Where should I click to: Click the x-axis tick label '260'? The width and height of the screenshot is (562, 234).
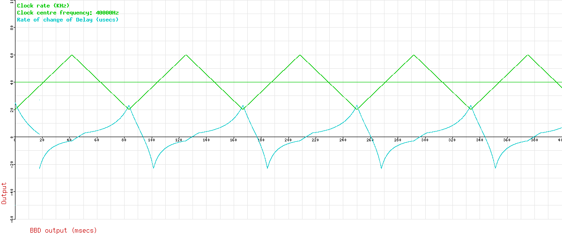pyautogui.click(x=370, y=140)
